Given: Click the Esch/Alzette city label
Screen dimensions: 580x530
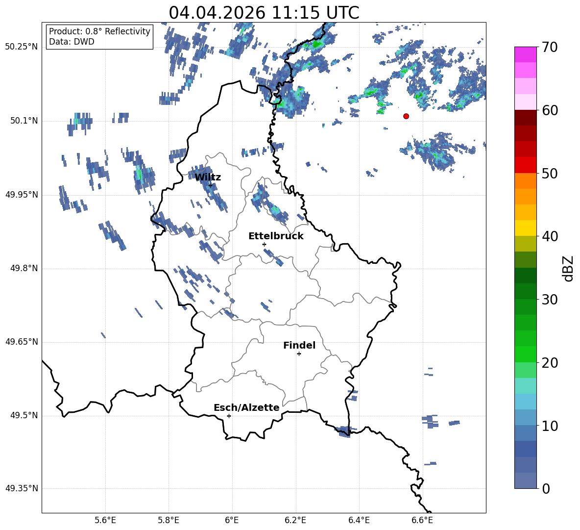Looking at the screenshot, I should [246, 407].
